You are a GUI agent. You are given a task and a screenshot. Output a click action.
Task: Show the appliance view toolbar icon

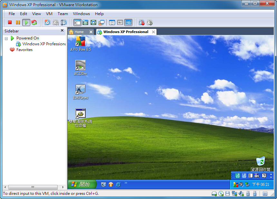tap(120, 22)
